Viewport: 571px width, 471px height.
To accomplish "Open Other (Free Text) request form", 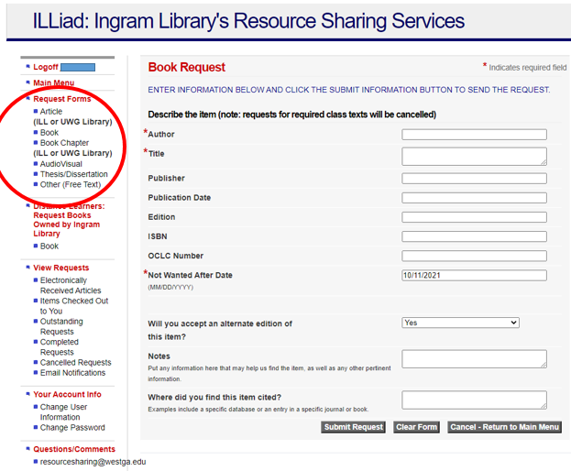I will pyautogui.click(x=71, y=184).
